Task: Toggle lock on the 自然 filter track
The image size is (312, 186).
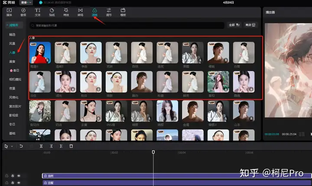Action: click(13, 176)
